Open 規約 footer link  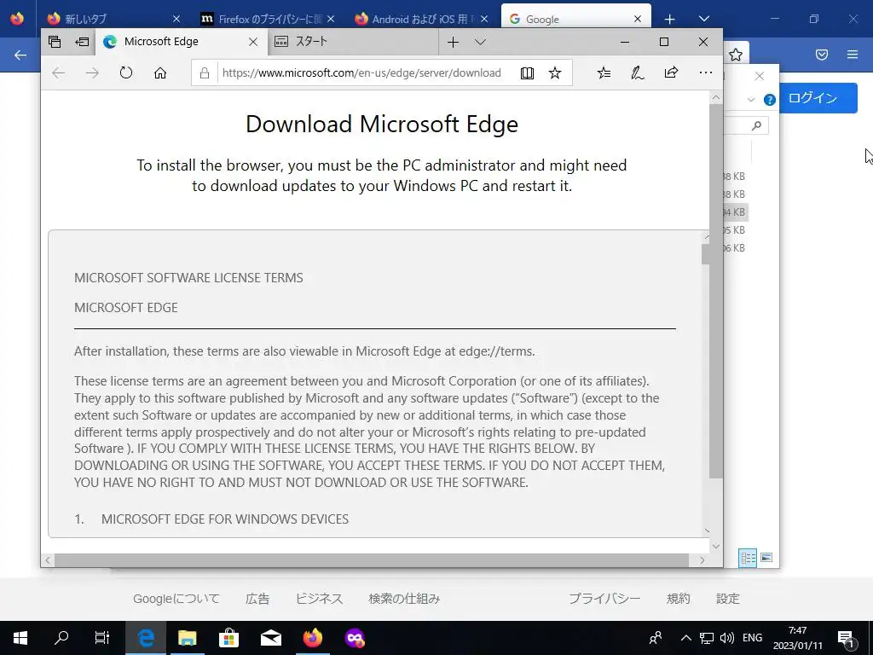(678, 599)
